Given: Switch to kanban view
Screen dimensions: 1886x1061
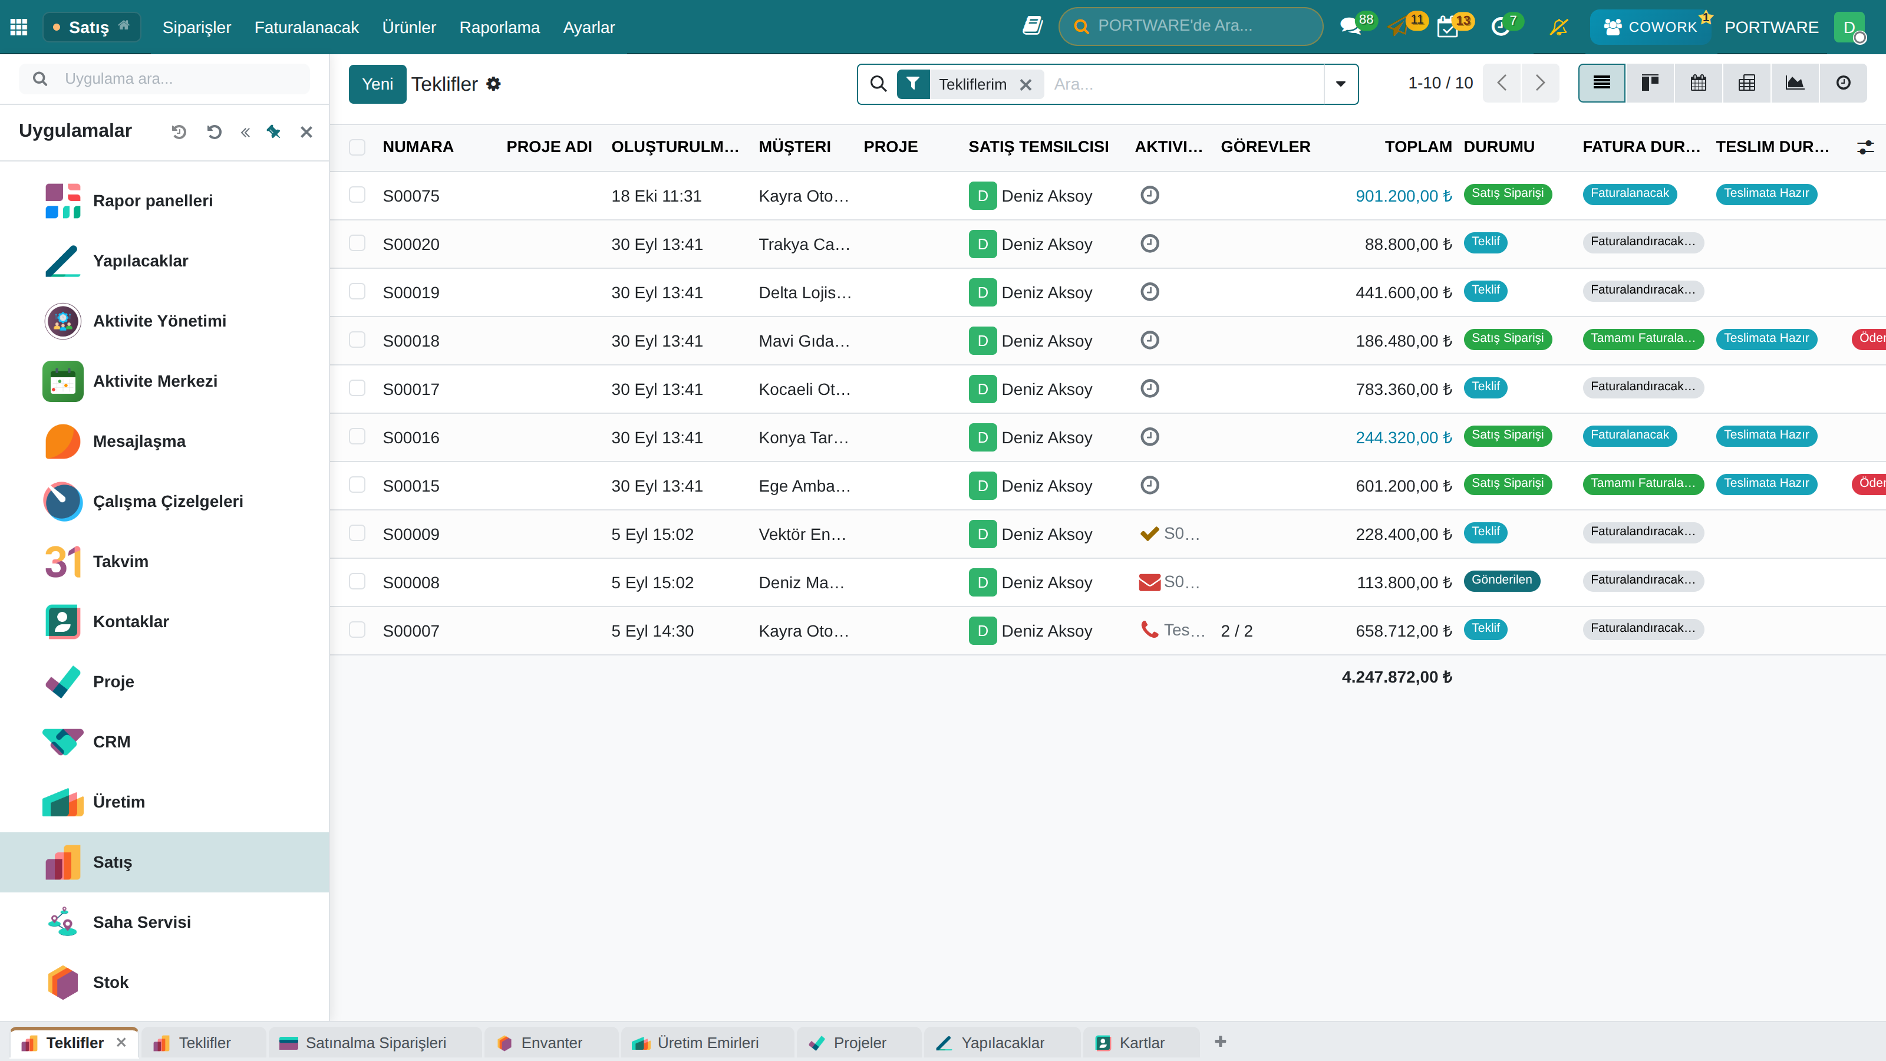Looking at the screenshot, I should pos(1650,83).
